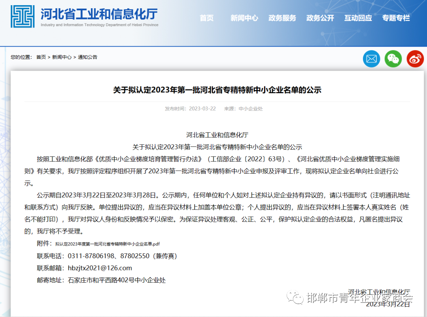Click the article headline 关于拟认定2023年第一批

point(217,90)
